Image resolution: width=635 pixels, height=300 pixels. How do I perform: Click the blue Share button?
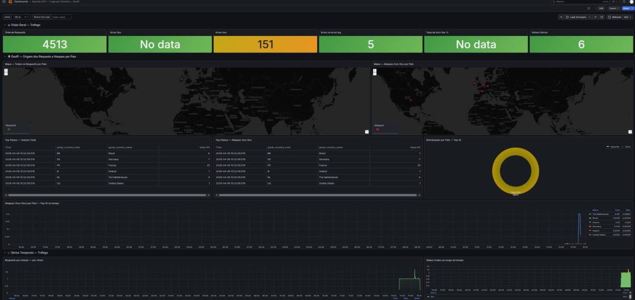(x=626, y=8)
